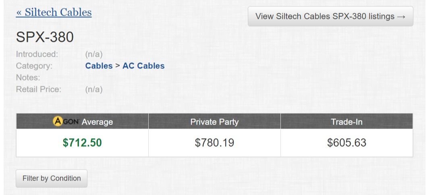440x195 pixels.
Task: Select the Trade-In column header
Action: click(347, 122)
